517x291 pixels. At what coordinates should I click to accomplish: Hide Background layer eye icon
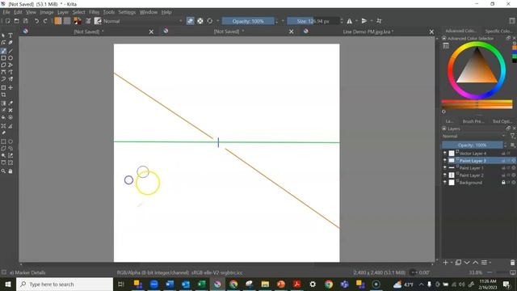pyautogui.click(x=445, y=182)
